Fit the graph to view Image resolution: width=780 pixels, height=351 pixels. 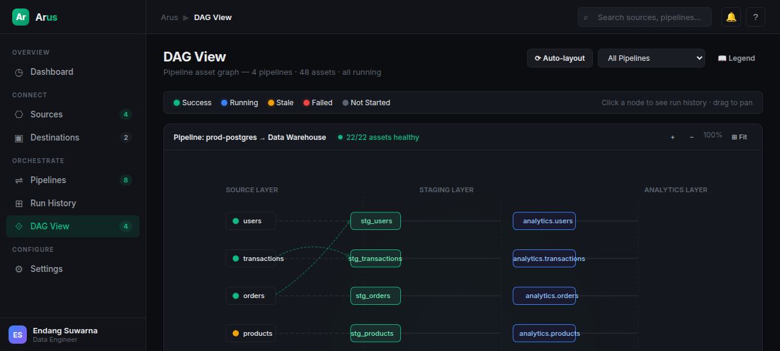tap(739, 137)
